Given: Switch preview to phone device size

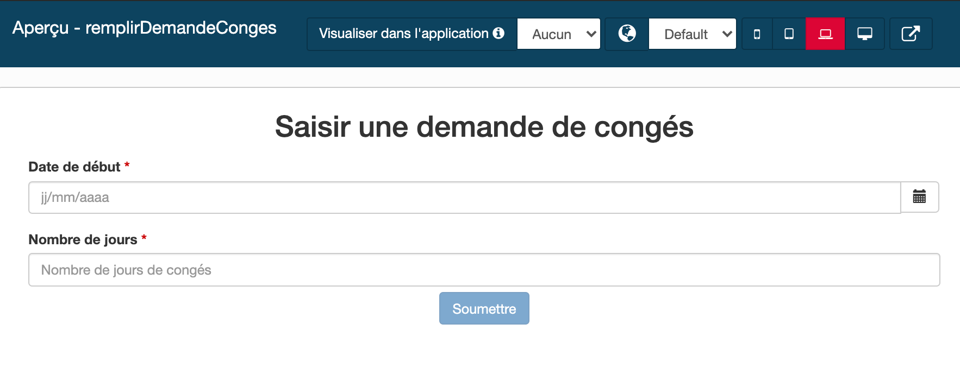Looking at the screenshot, I should (757, 34).
